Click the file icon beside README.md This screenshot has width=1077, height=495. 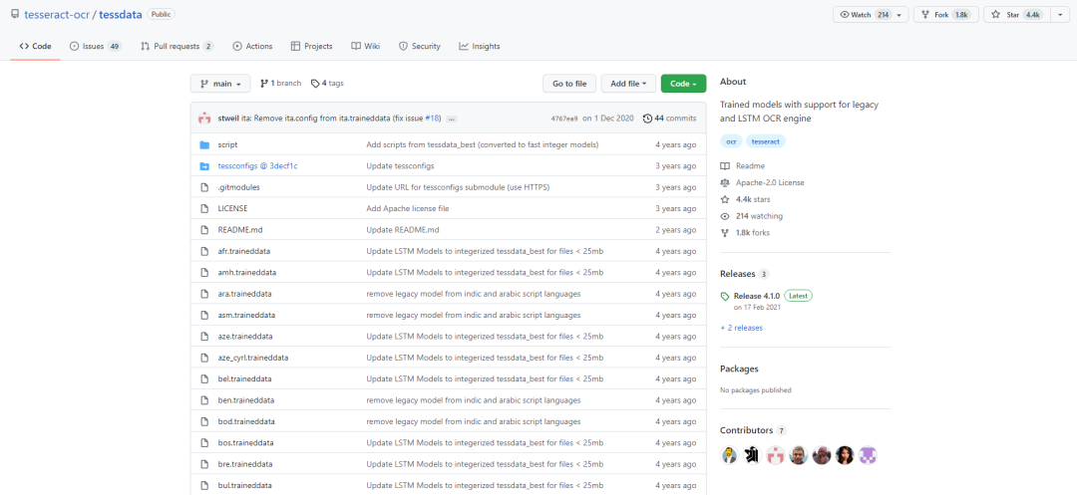(x=204, y=230)
